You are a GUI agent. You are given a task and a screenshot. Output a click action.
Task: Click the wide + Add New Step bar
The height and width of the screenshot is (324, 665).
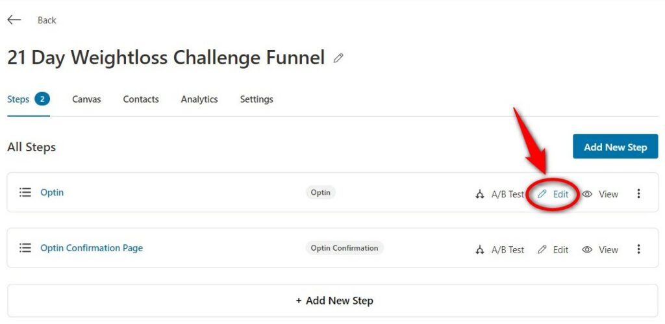pos(332,301)
